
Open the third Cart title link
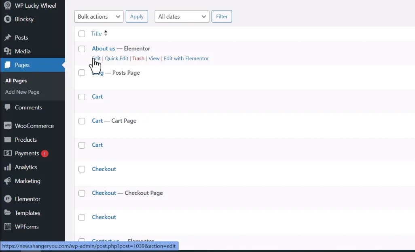point(97,145)
